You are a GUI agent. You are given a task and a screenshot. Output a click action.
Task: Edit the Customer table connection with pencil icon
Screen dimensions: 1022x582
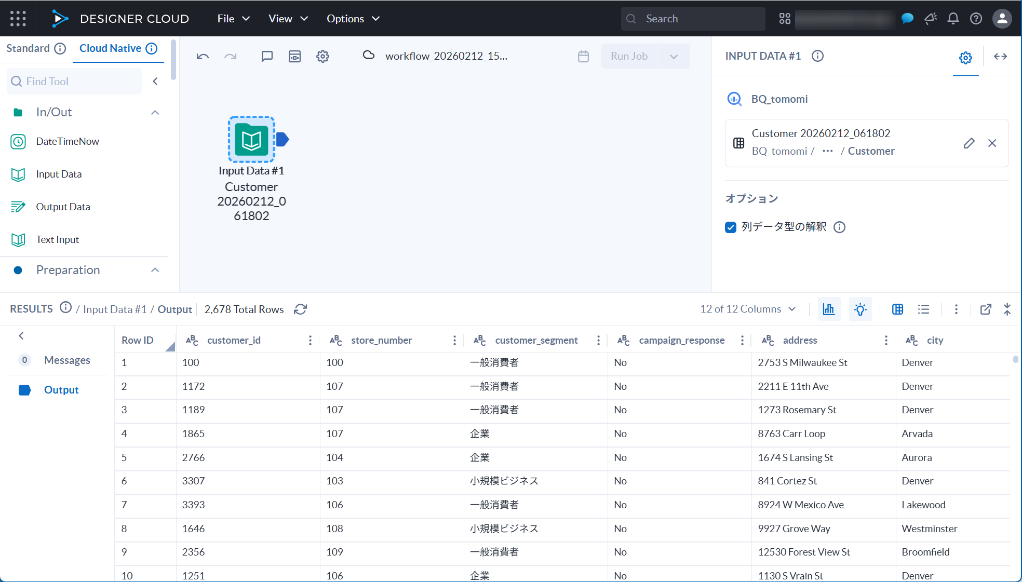click(969, 143)
